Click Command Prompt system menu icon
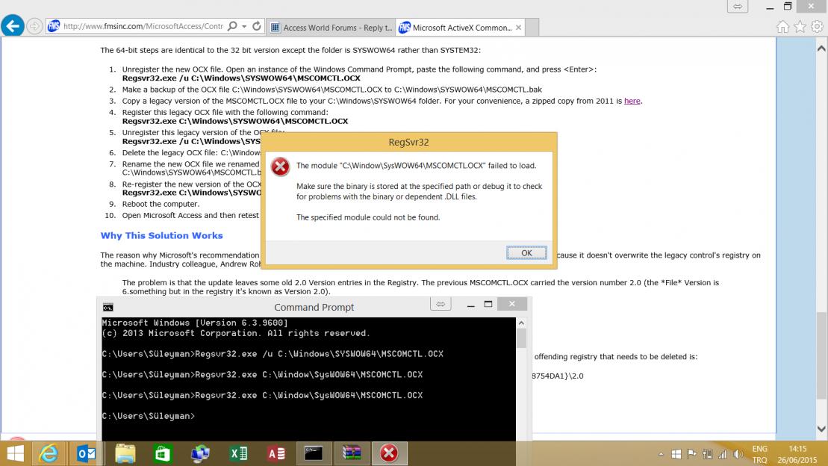Viewport: 828px width, 466px height. 108,308
